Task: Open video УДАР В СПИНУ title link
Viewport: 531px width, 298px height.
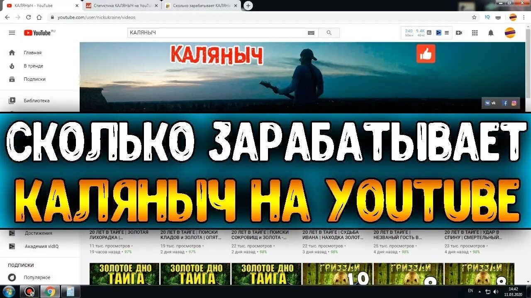Action: [473, 235]
